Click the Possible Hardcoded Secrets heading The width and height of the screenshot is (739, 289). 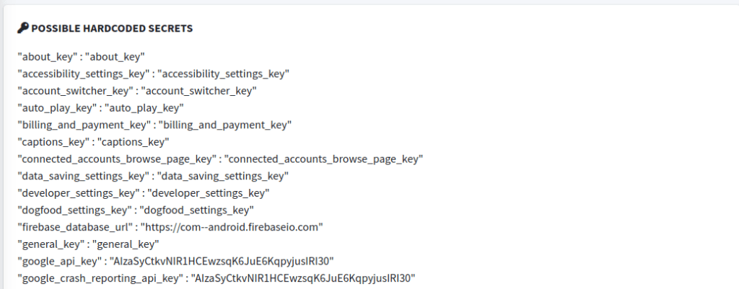point(112,28)
